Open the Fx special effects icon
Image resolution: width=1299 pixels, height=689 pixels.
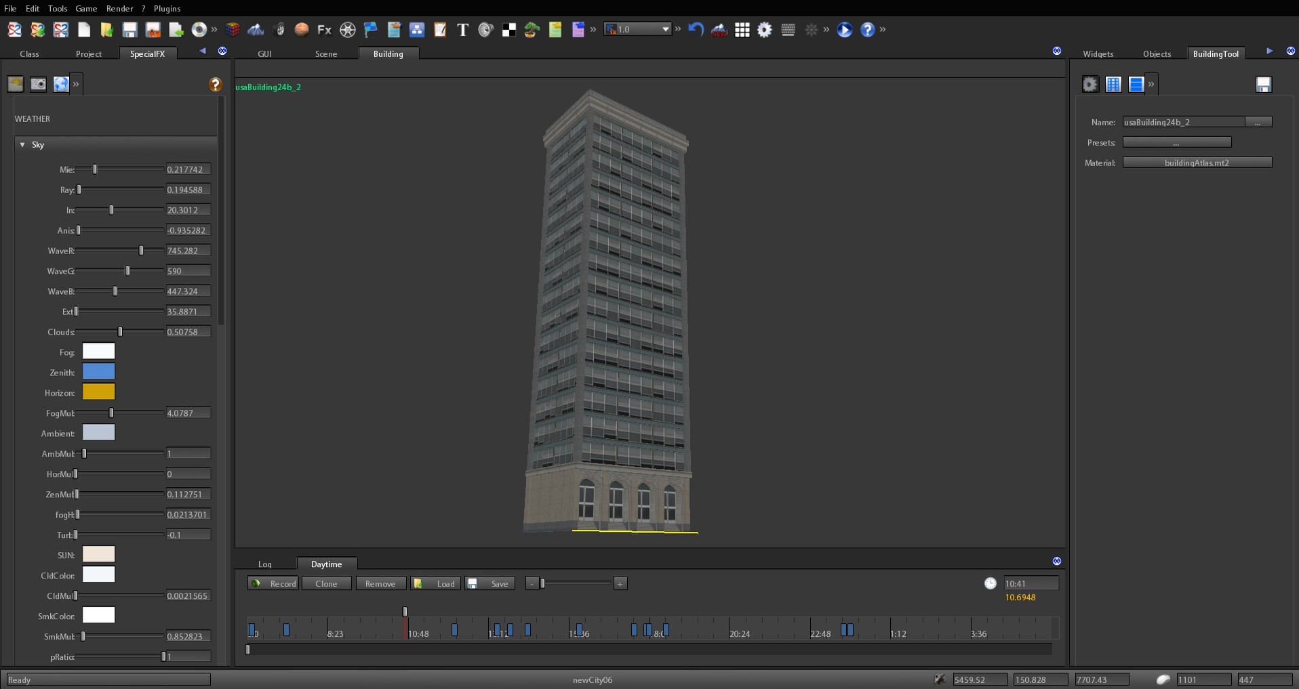tap(323, 30)
